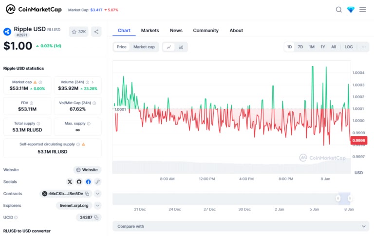374x236 pixels.
Task: Open the hamburger menu icon
Action: (363, 10)
